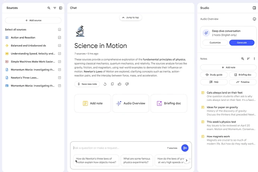
Task: Add a new source
Action: 33,20
